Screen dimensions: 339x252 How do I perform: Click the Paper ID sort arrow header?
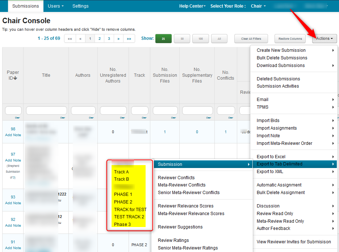pyautogui.click(x=13, y=75)
